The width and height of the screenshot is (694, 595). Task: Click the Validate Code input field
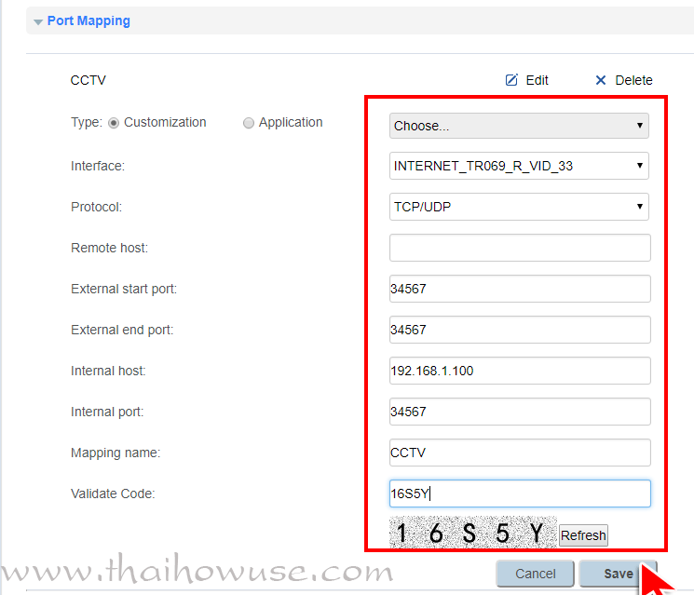520,494
